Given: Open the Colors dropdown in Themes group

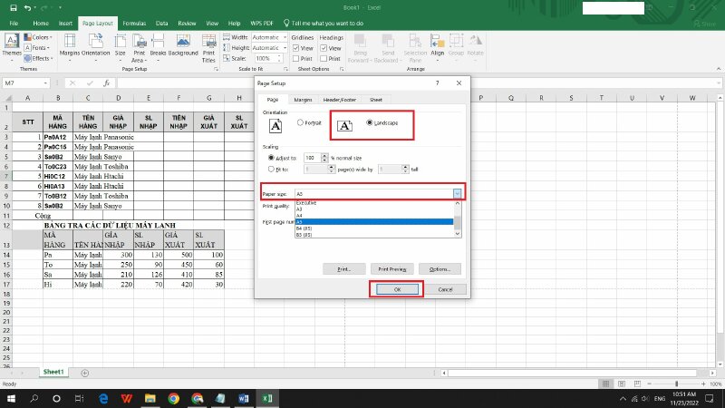Looking at the screenshot, I should [40, 37].
